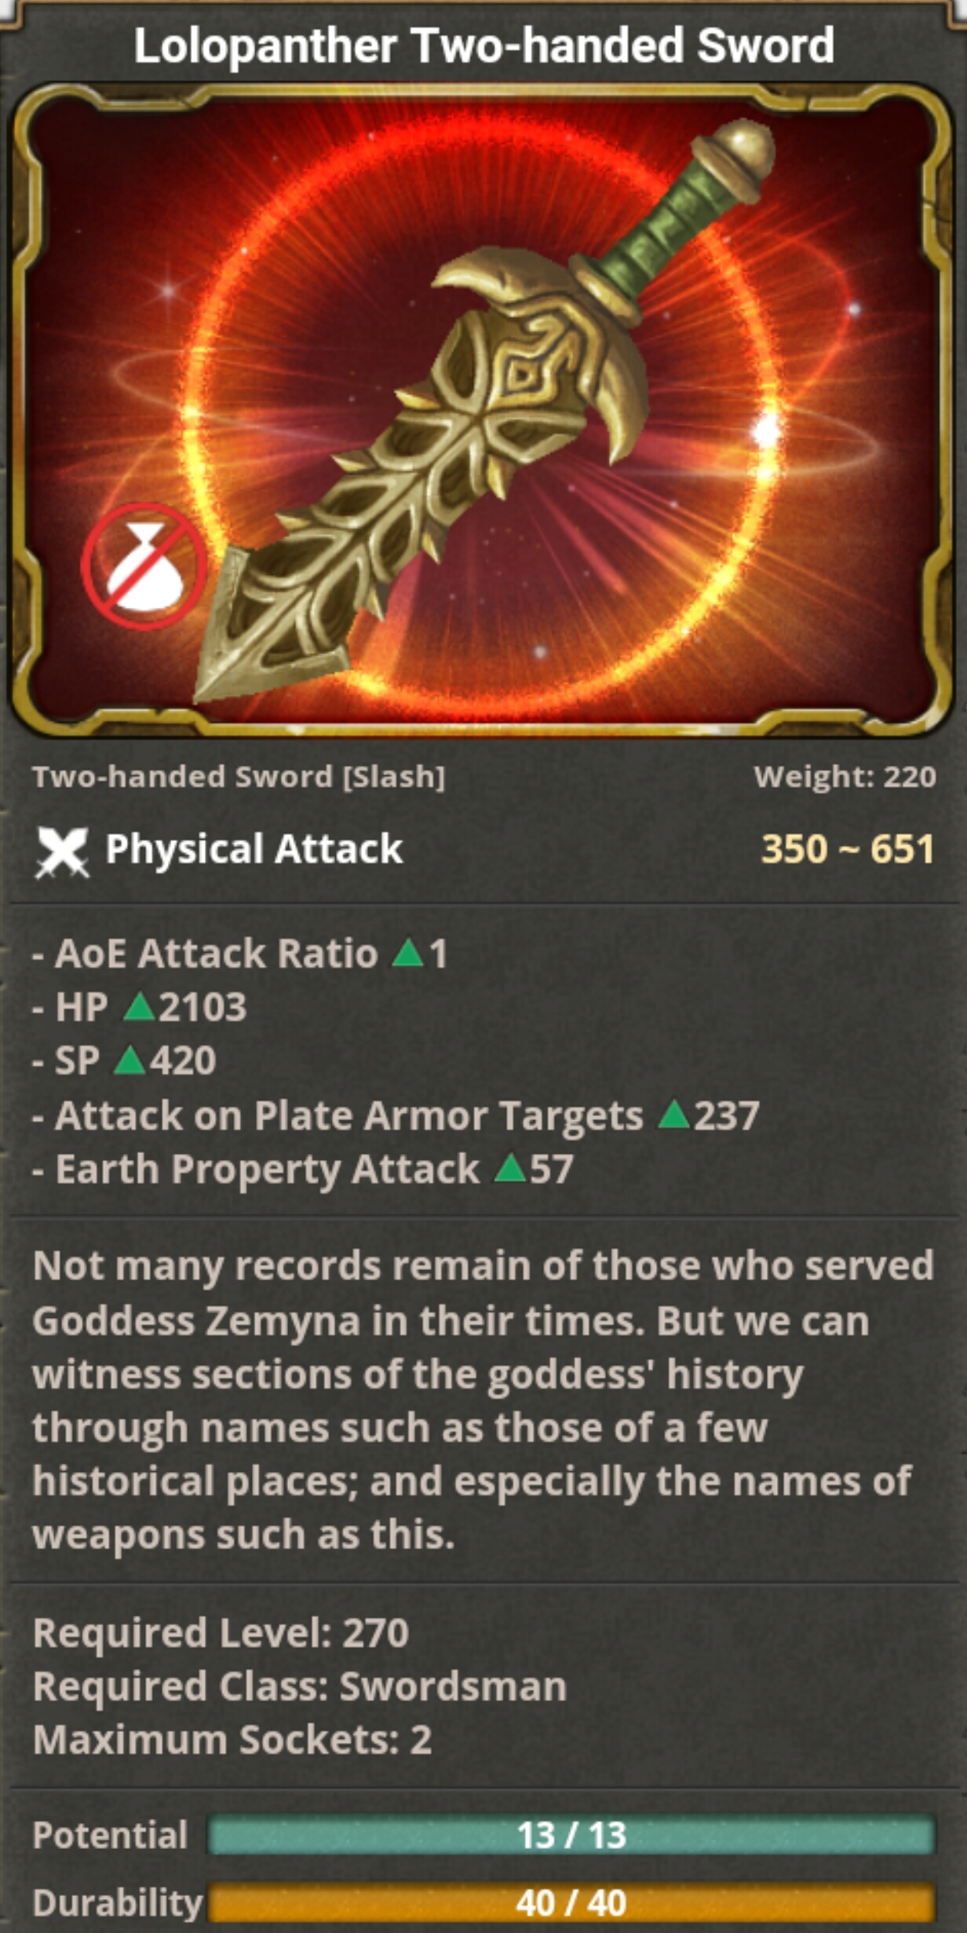Click the Maximum Sockets: 2 line
This screenshot has height=1933, width=967.
[x=232, y=1740]
